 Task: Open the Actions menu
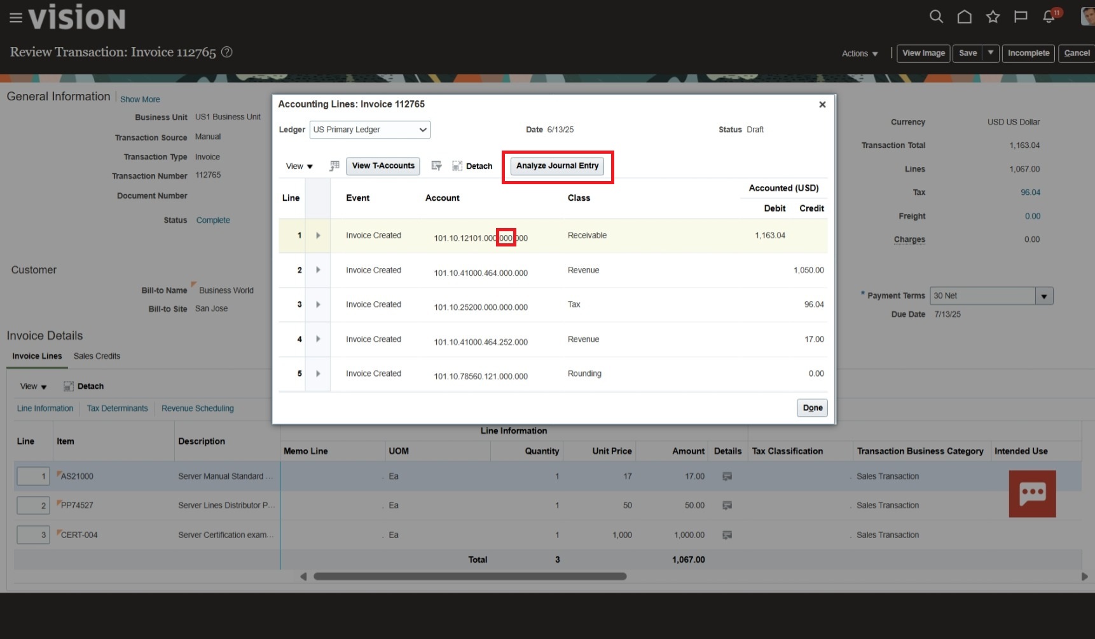coord(860,53)
